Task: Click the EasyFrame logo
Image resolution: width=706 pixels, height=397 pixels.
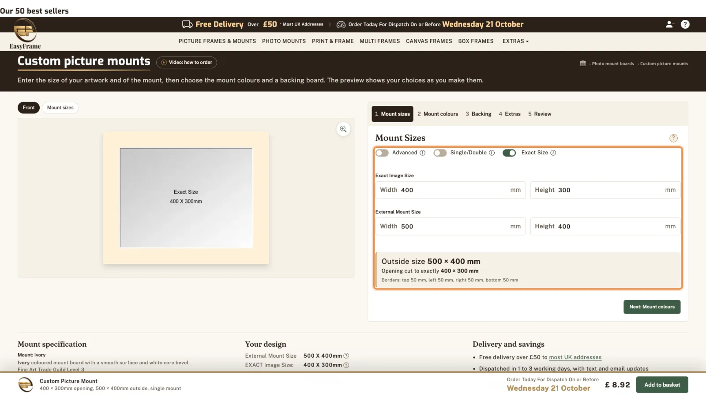Action: (25, 34)
